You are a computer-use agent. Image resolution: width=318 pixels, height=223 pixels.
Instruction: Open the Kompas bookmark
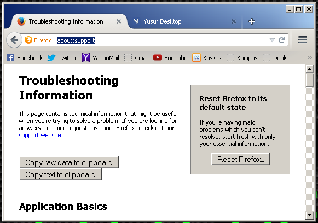point(242,58)
